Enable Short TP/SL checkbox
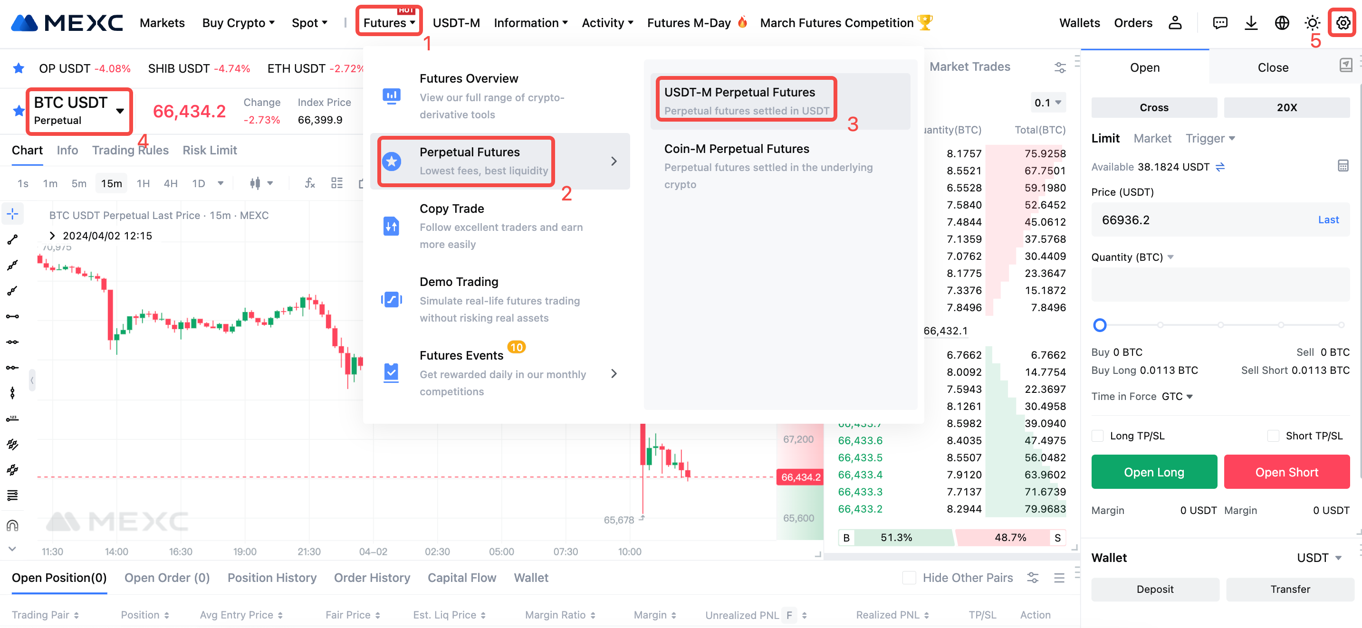 pyautogui.click(x=1273, y=436)
